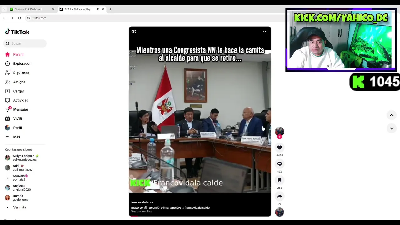Open comments with the bubble icon
400x225 pixels.
coord(279,164)
